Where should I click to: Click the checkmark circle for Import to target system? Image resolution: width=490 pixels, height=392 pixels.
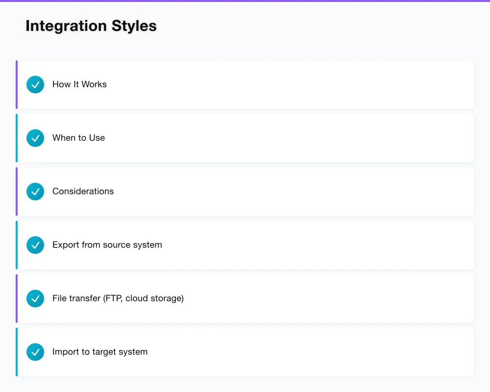click(35, 352)
